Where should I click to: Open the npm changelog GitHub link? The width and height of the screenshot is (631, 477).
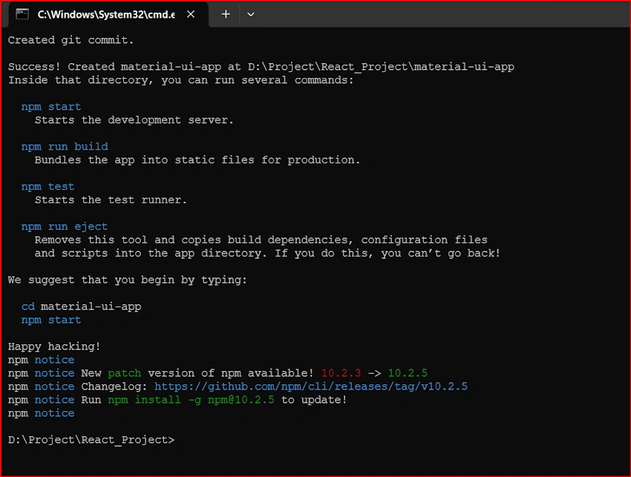pos(310,386)
